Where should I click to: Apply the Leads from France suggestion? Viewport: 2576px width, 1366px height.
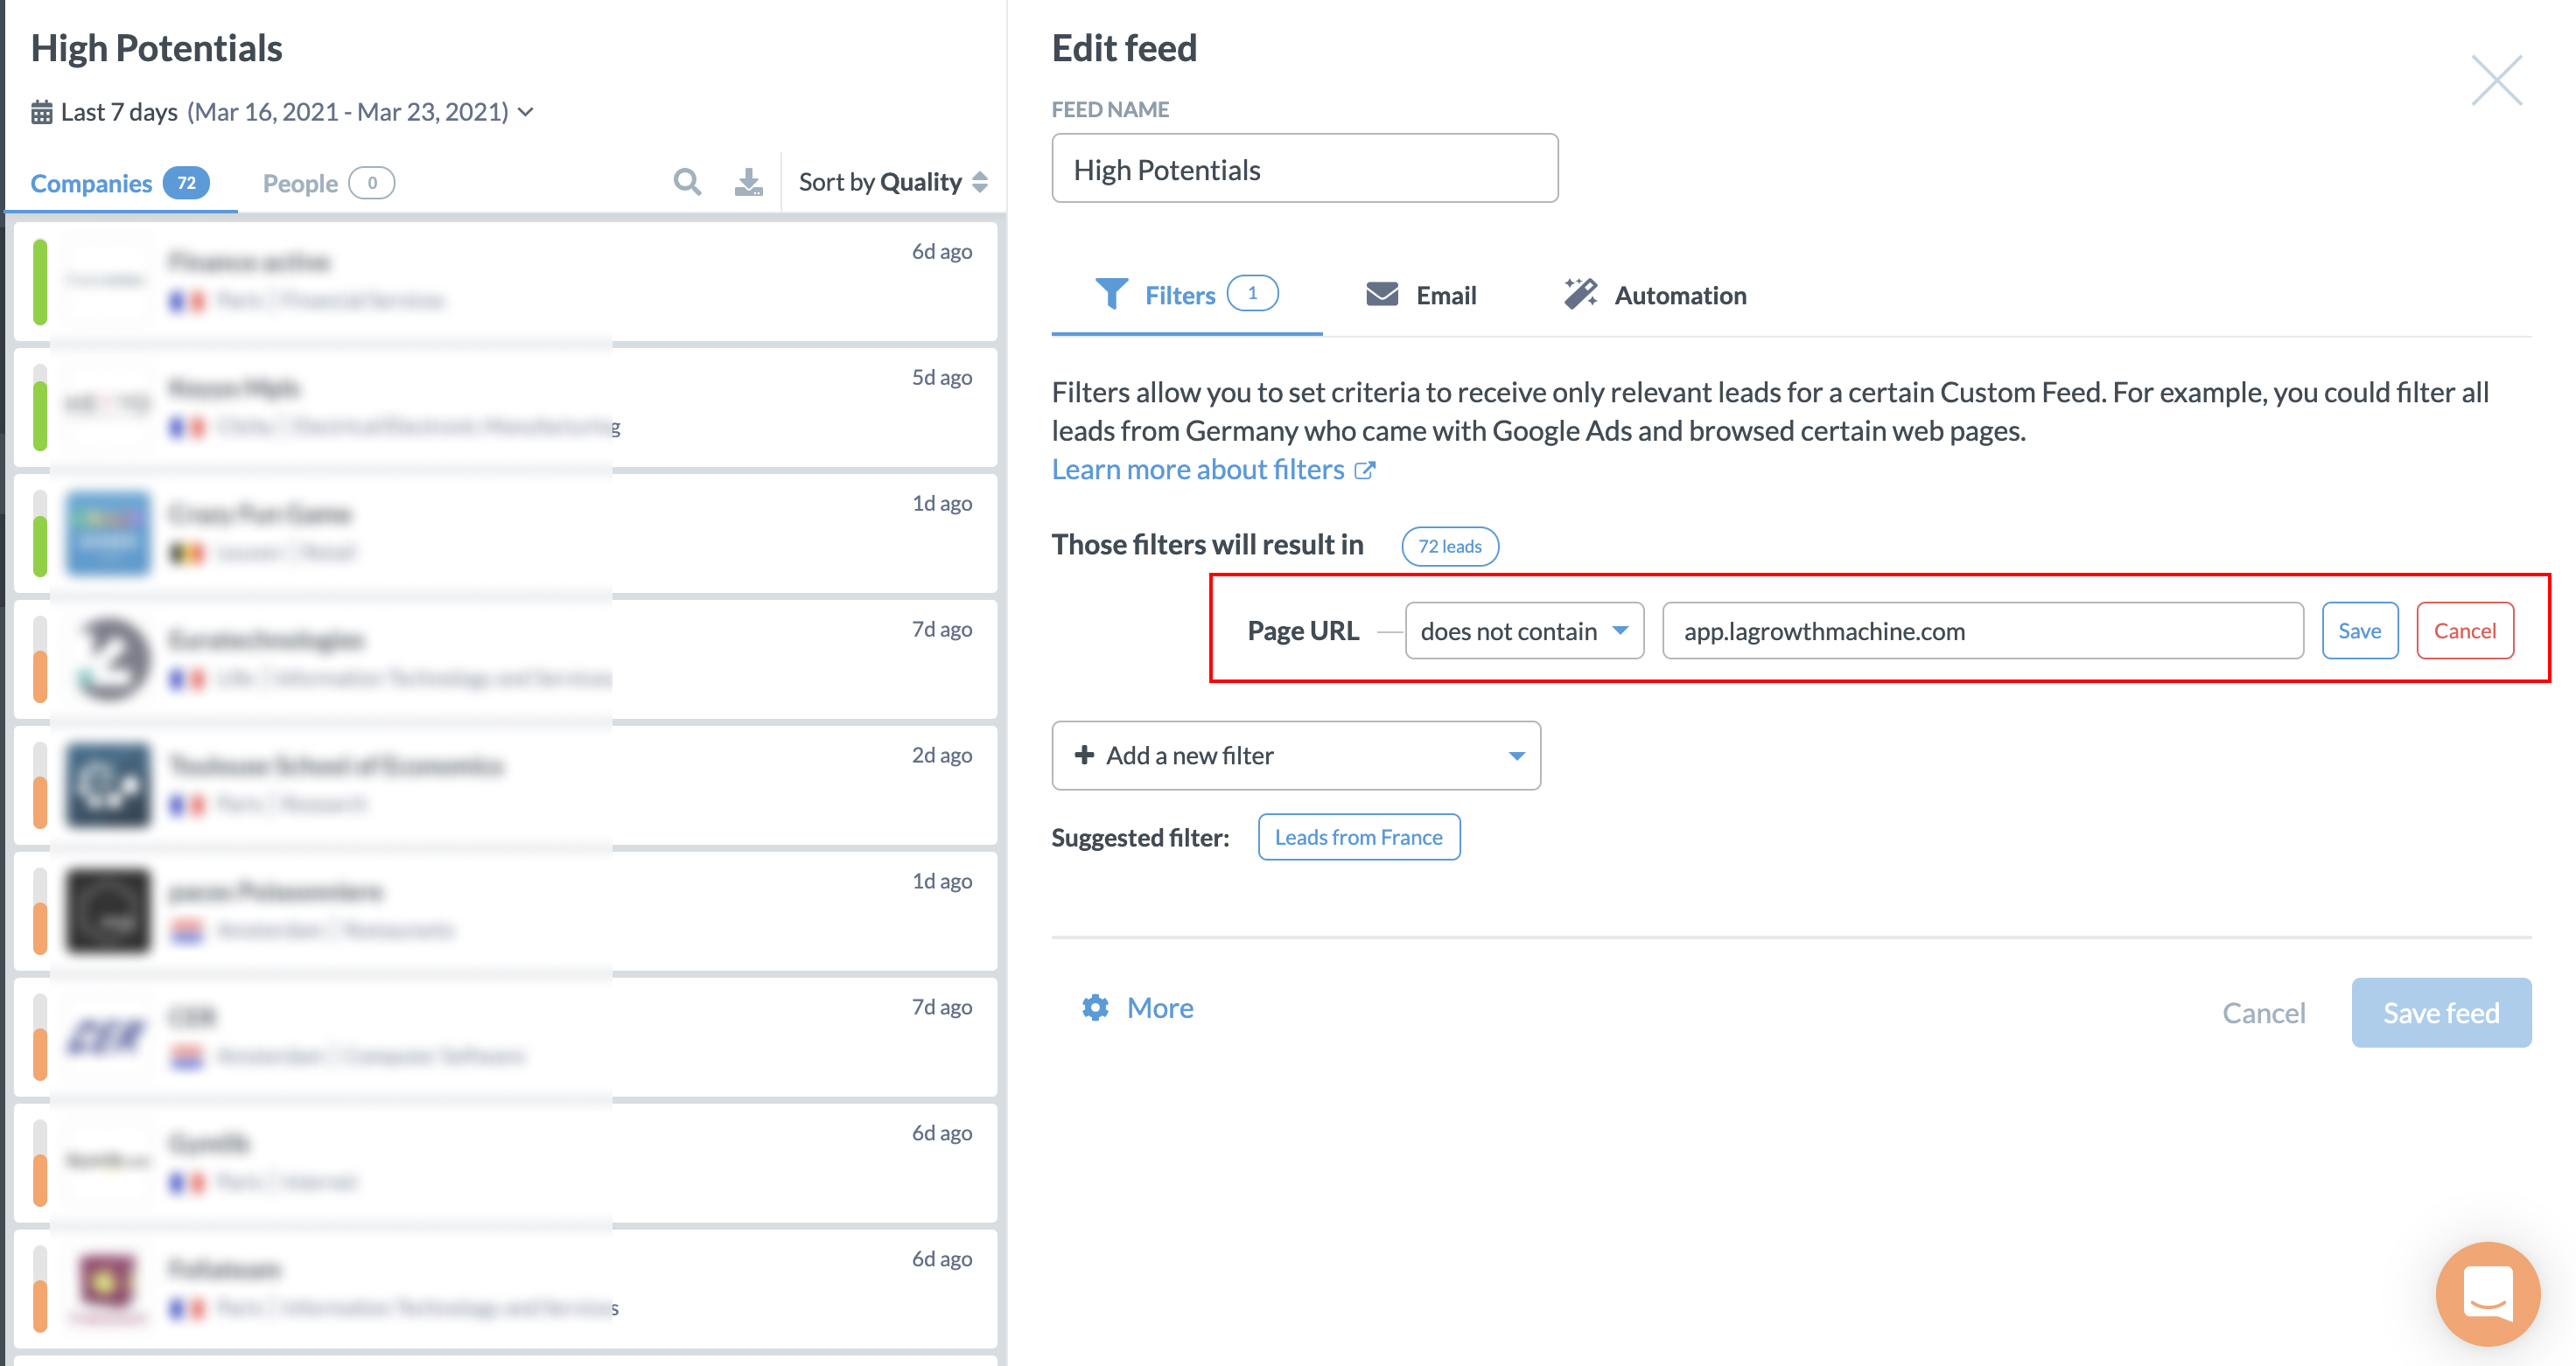[1358, 838]
